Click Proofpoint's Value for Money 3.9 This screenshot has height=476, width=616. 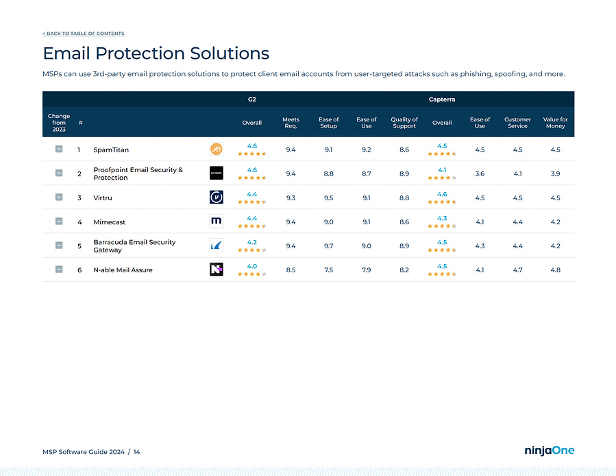click(x=555, y=174)
